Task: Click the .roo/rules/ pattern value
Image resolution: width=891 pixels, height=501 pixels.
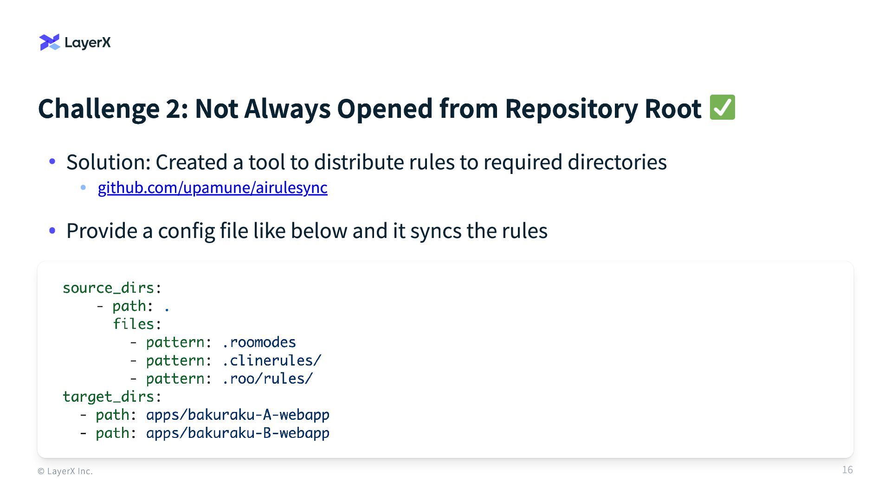Action: pyautogui.click(x=267, y=379)
